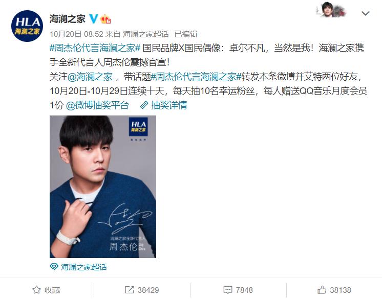382x301 pixels.
Task: Click the star favorite icon
Action: pyautogui.click(x=36, y=290)
